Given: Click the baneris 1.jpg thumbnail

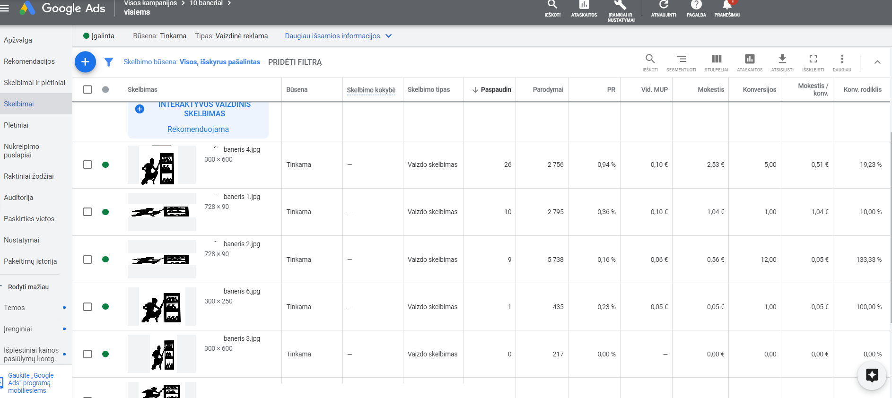Looking at the screenshot, I should click(x=162, y=212).
